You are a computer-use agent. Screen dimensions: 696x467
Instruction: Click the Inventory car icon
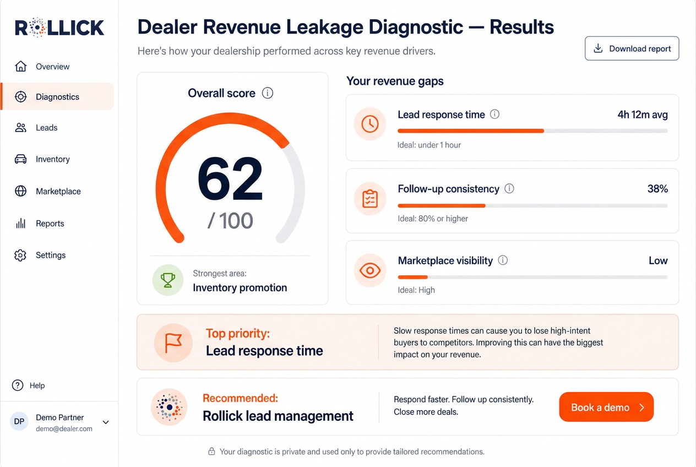pos(20,159)
